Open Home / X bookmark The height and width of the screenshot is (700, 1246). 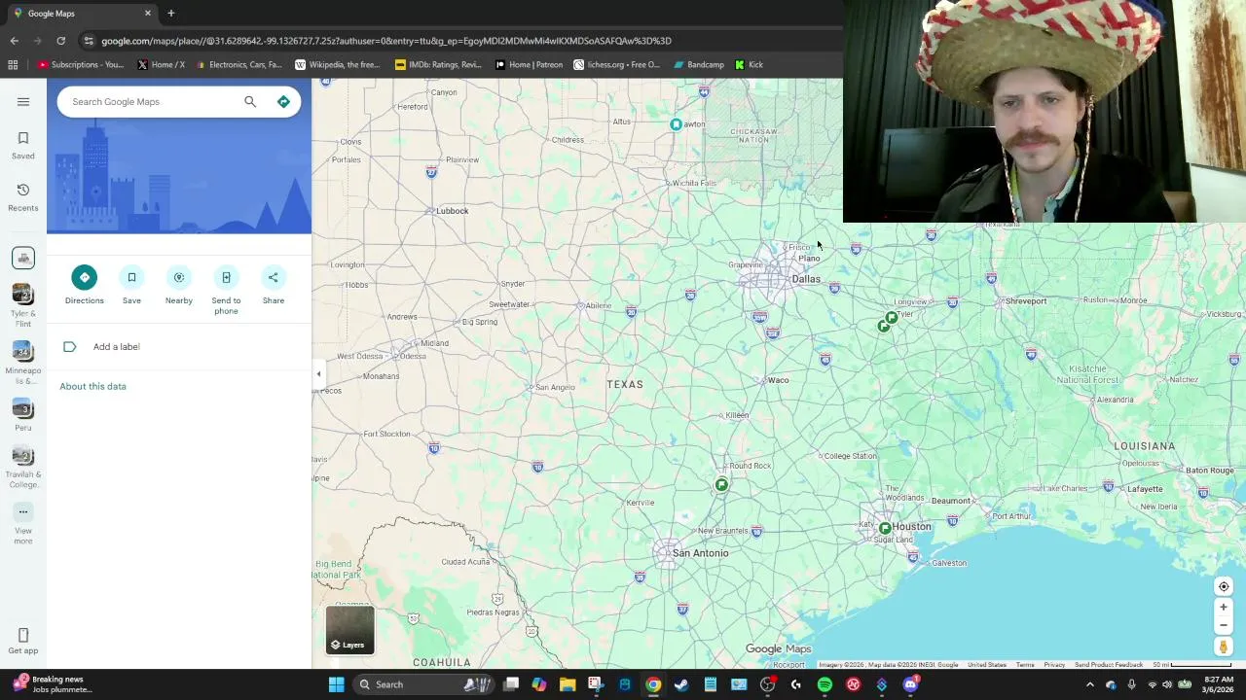(x=162, y=65)
